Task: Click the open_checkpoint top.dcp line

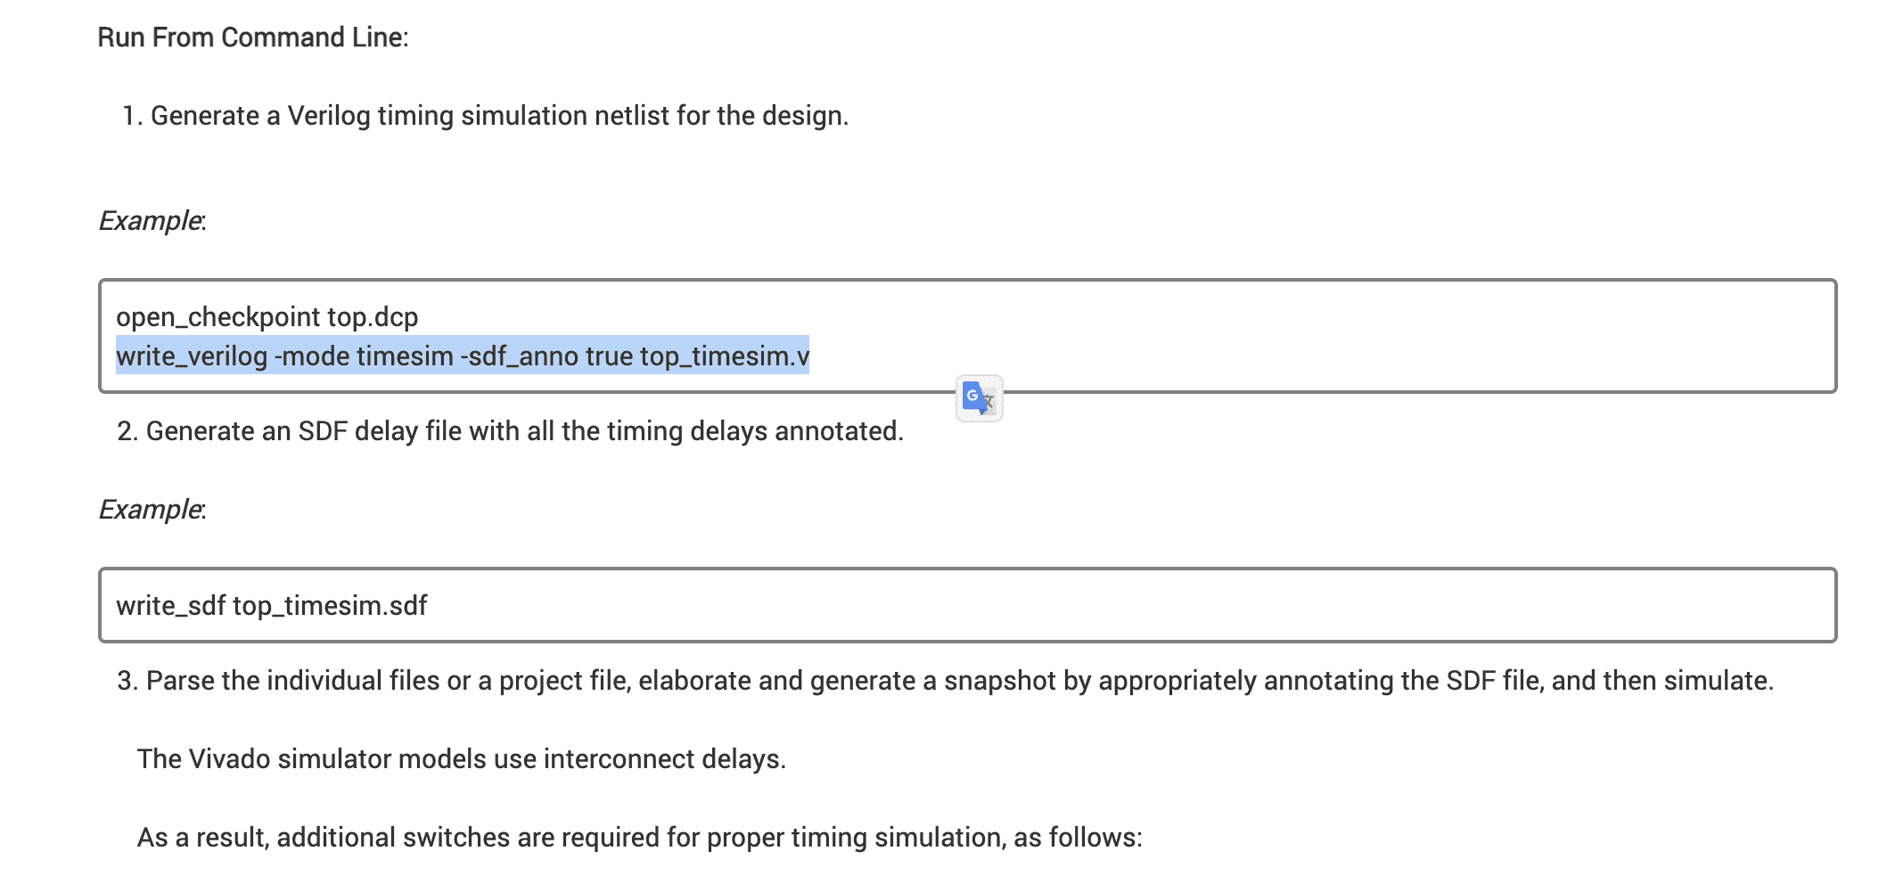Action: [x=267, y=317]
